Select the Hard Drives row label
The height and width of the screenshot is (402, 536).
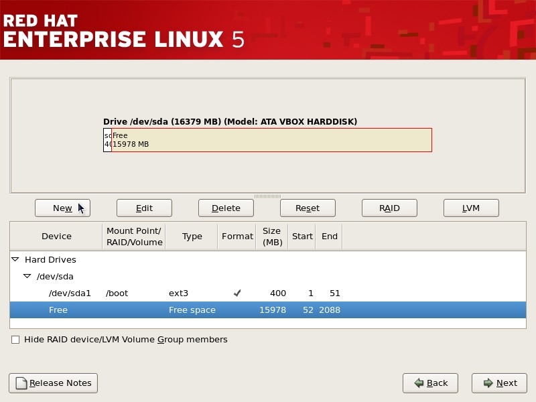(50, 259)
